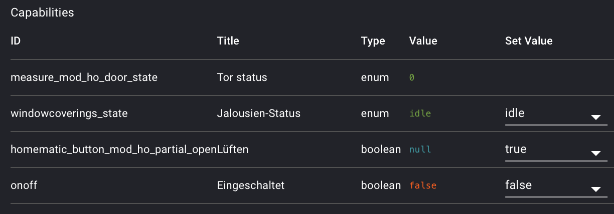Click the Title column header
This screenshot has height=214, width=614.
tap(228, 41)
